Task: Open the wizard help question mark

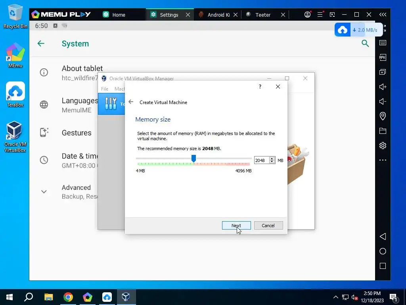Action: (260, 86)
